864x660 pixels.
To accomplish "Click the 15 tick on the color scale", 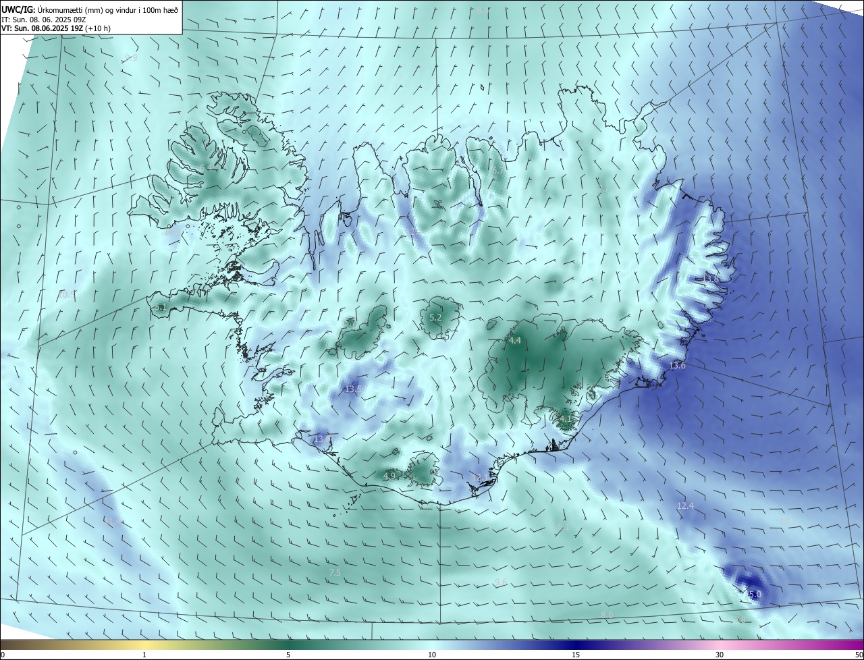I will pyautogui.click(x=576, y=655).
